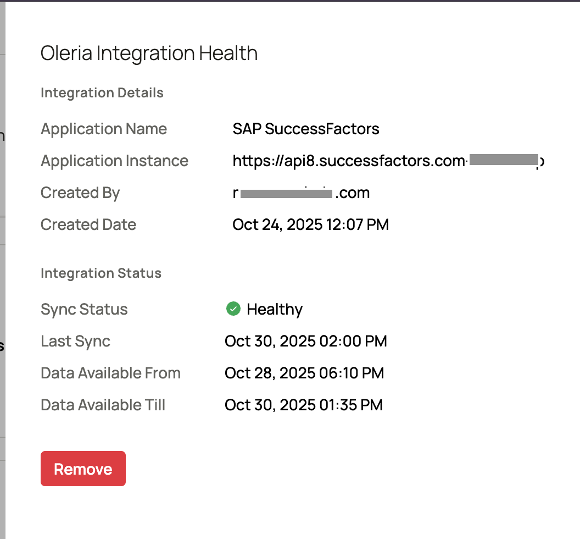The height and width of the screenshot is (539, 580).
Task: Click the Integration Details section heading
Action: point(102,93)
